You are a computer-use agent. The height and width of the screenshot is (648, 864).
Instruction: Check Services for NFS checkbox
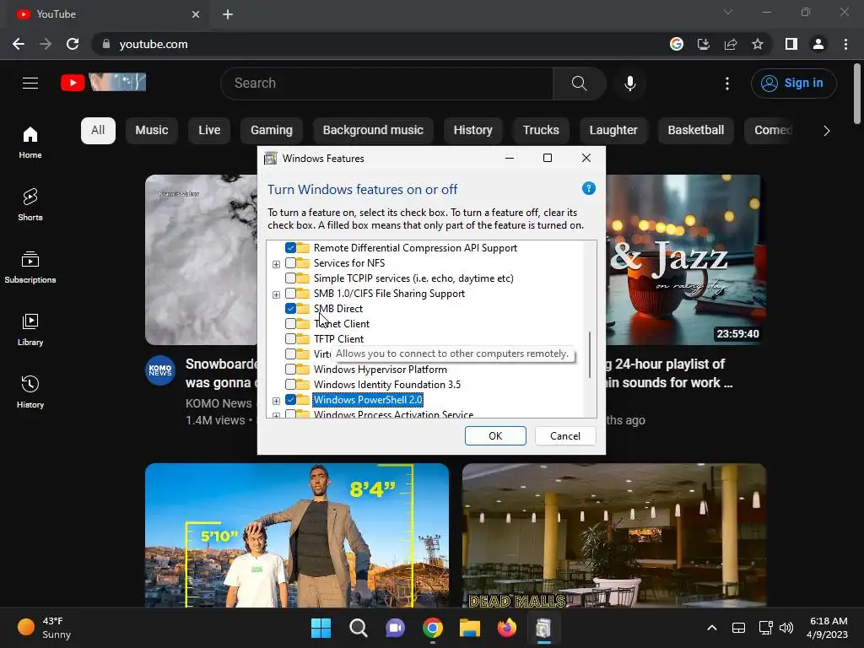tap(290, 263)
